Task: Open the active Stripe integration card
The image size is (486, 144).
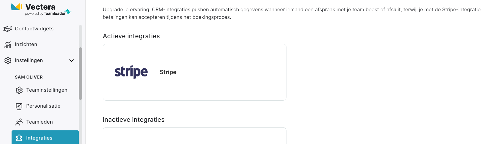Action: tap(195, 72)
